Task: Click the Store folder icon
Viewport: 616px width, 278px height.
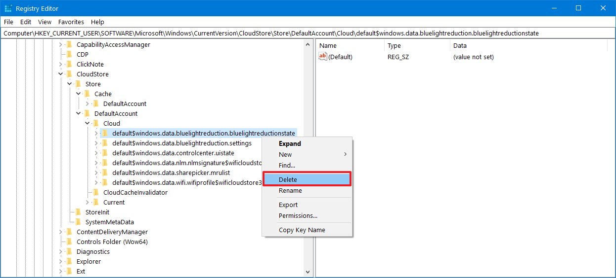Action: (x=78, y=84)
